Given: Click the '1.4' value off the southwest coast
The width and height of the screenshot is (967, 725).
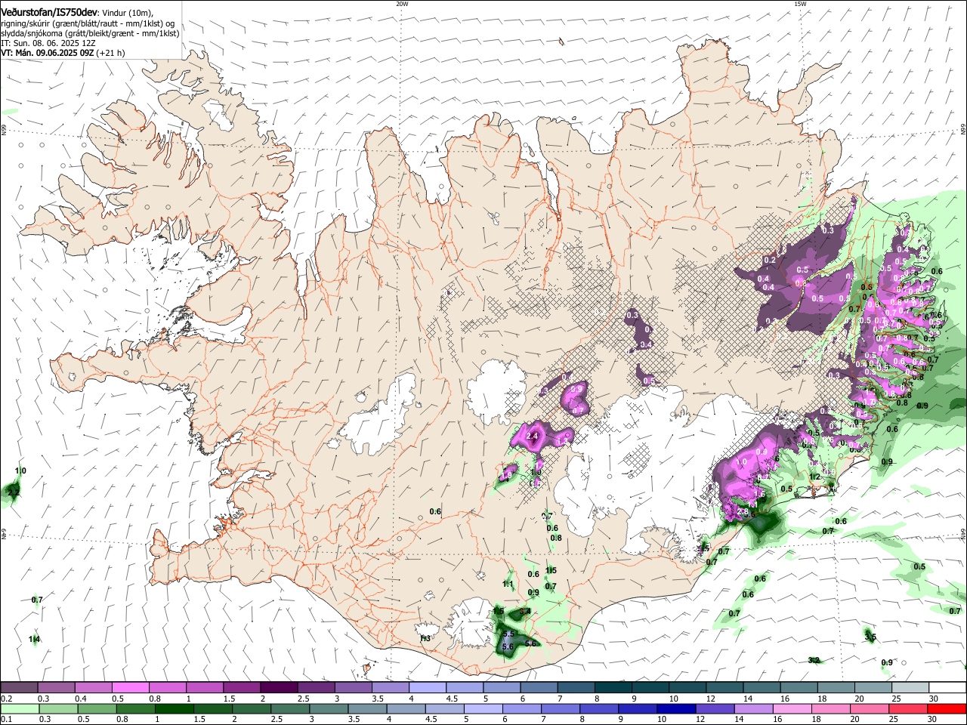Looking at the screenshot, I should tap(34, 640).
